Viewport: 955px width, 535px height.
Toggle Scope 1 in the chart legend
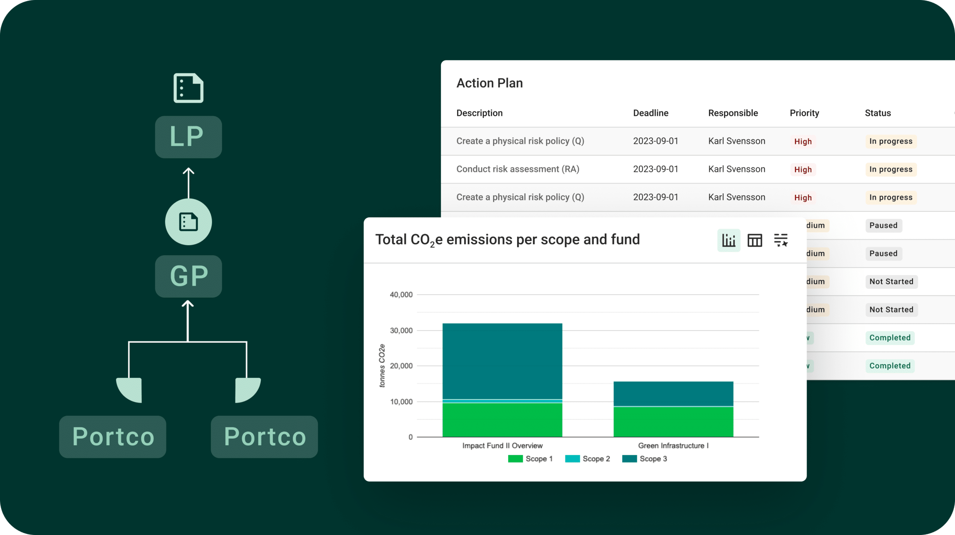point(539,459)
